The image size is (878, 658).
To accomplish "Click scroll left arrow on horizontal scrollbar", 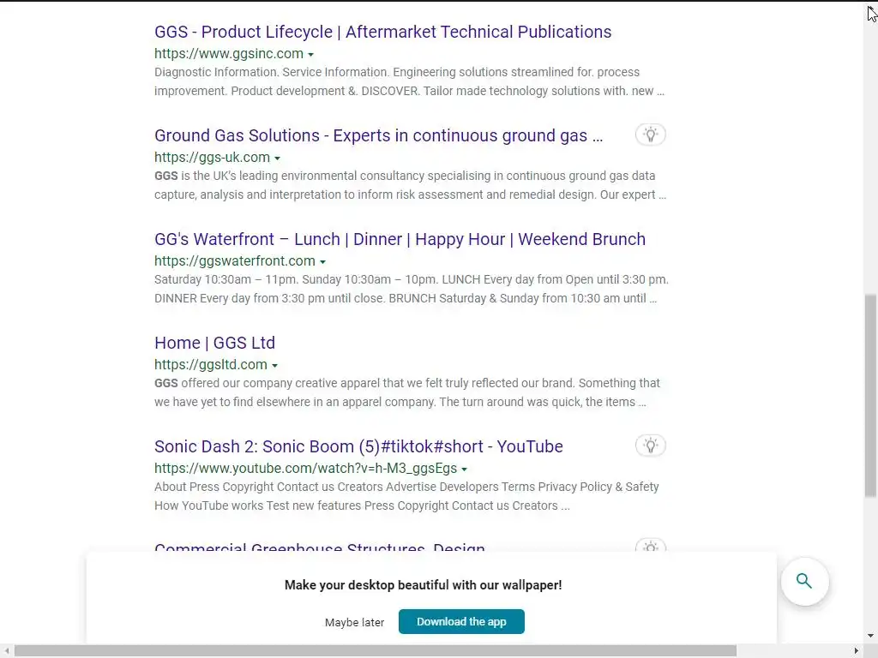I will (6, 651).
